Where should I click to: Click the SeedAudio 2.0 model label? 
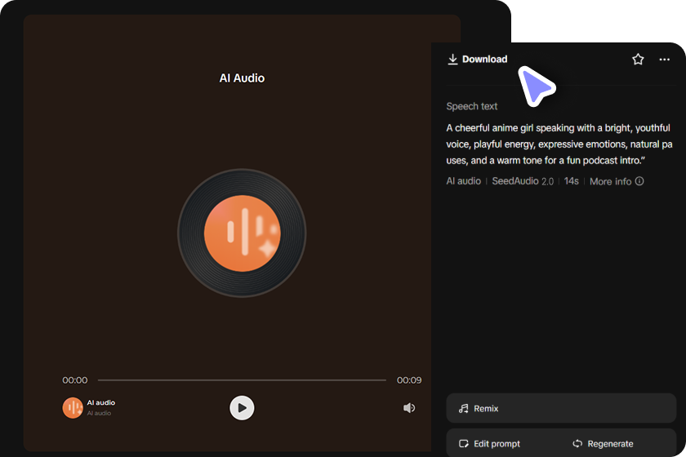[x=523, y=181]
